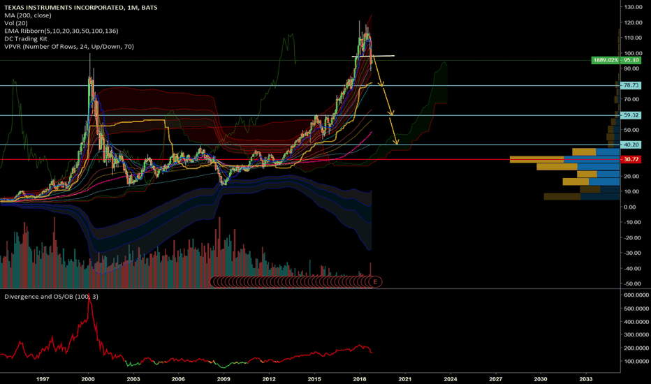This screenshot has width=651, height=384.
Task: Click '120.00' on the price axis
Action: 633,22
